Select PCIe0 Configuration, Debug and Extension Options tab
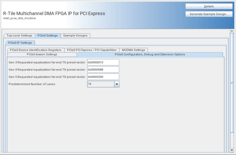Screen dimensions: 236x155 [150, 55]
